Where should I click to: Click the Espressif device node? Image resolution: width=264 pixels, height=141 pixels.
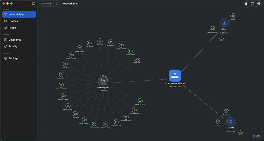[134, 110]
